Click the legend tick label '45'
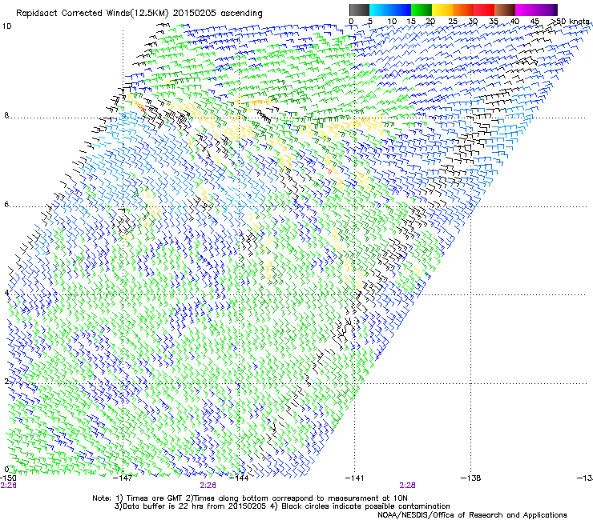Viewport: 593px width, 520px height. click(535, 22)
